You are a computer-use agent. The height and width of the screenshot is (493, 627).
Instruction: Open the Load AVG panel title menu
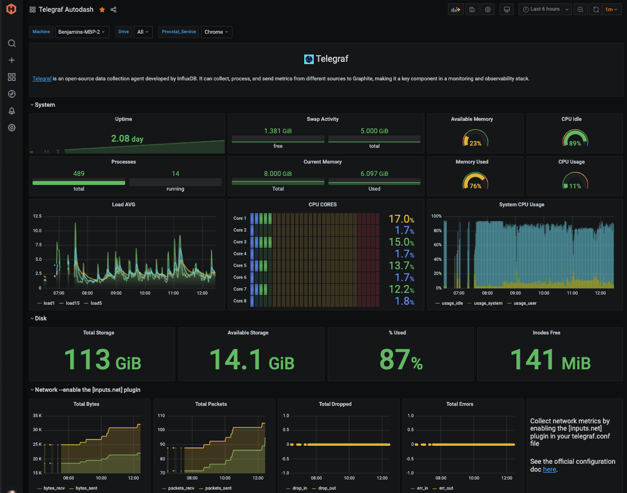pyautogui.click(x=123, y=204)
